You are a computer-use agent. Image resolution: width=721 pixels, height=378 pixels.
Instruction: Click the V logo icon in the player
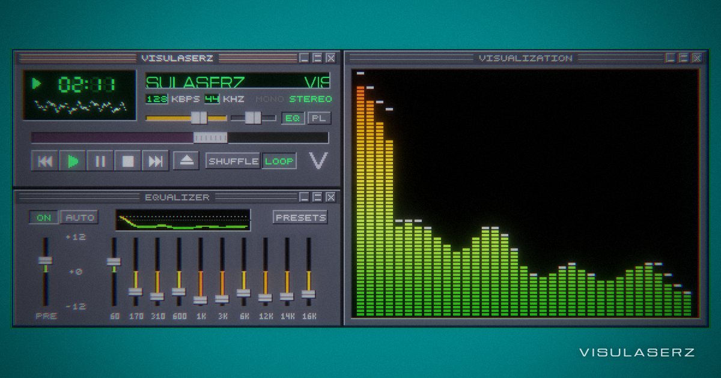click(x=318, y=161)
